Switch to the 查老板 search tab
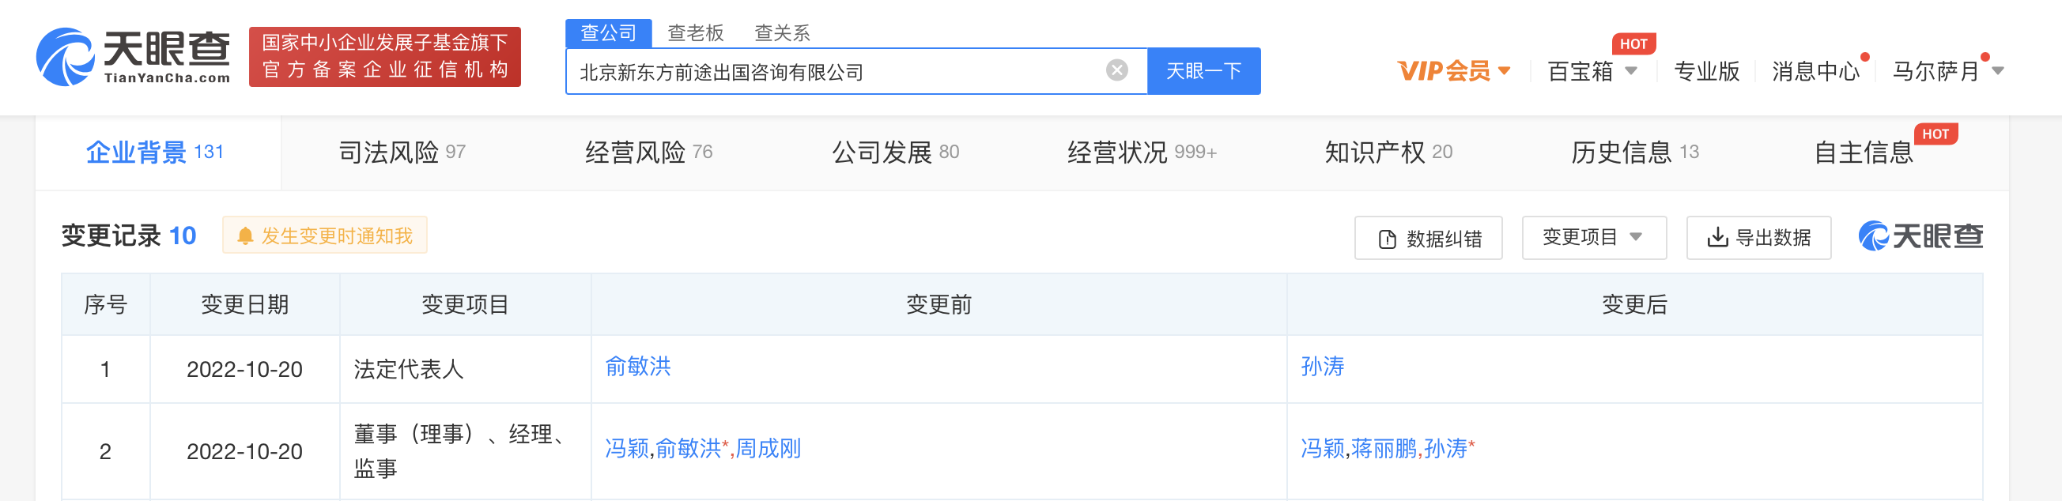The width and height of the screenshot is (2062, 501). click(695, 33)
